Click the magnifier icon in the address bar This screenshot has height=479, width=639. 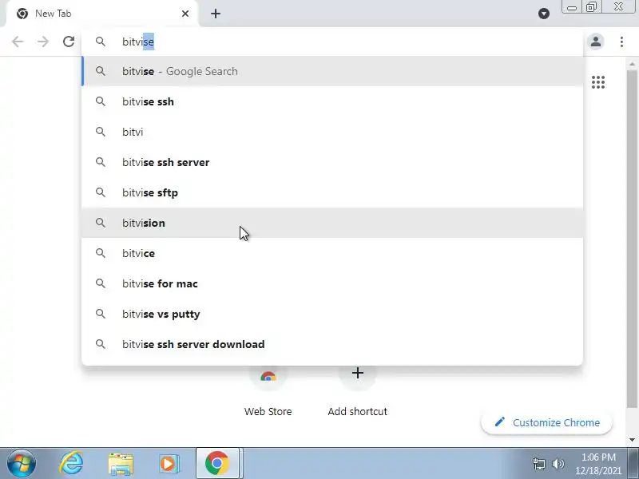tap(101, 42)
